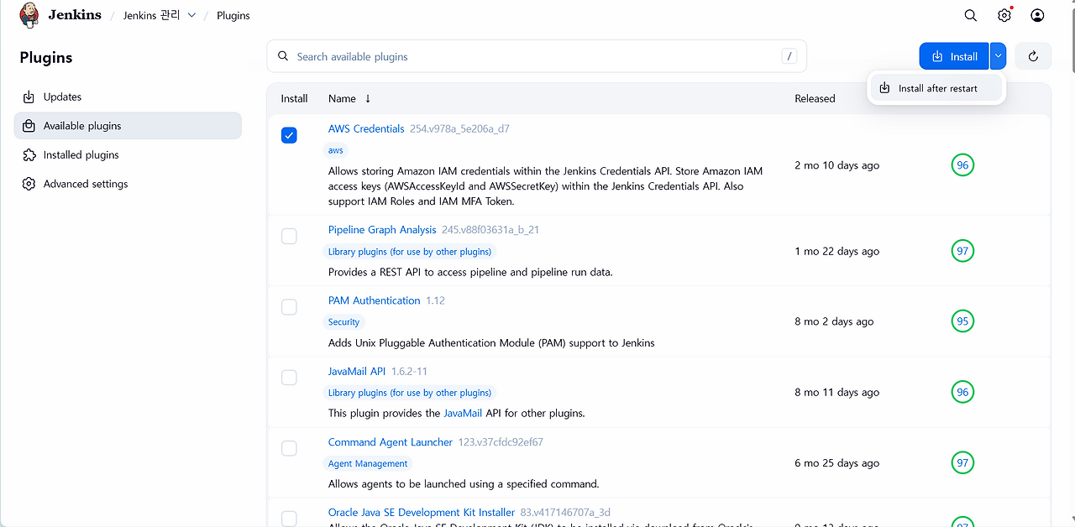Viewport: 1075px width, 527px height.
Task: Click the sort arrow next to Name
Action: (x=367, y=98)
